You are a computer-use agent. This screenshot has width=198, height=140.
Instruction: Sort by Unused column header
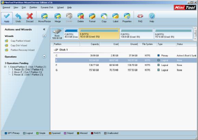coord(128,44)
